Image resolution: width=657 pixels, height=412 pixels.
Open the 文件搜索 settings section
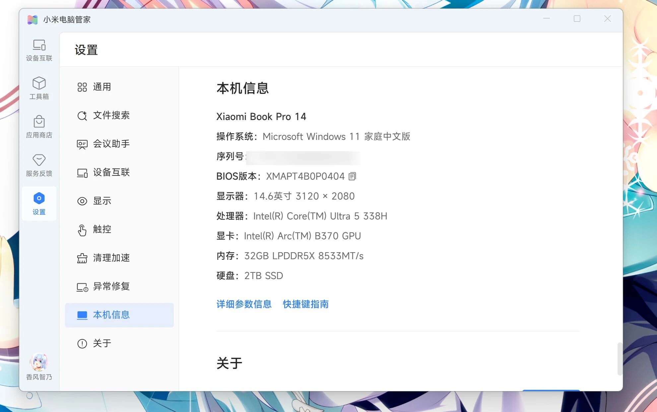[x=111, y=115]
